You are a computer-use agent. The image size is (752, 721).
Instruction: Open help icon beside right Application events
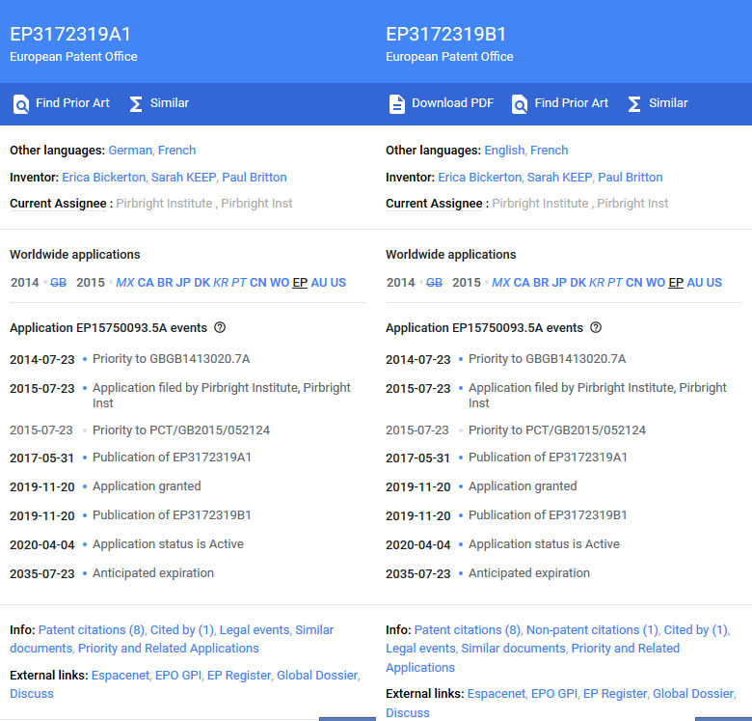pos(596,328)
